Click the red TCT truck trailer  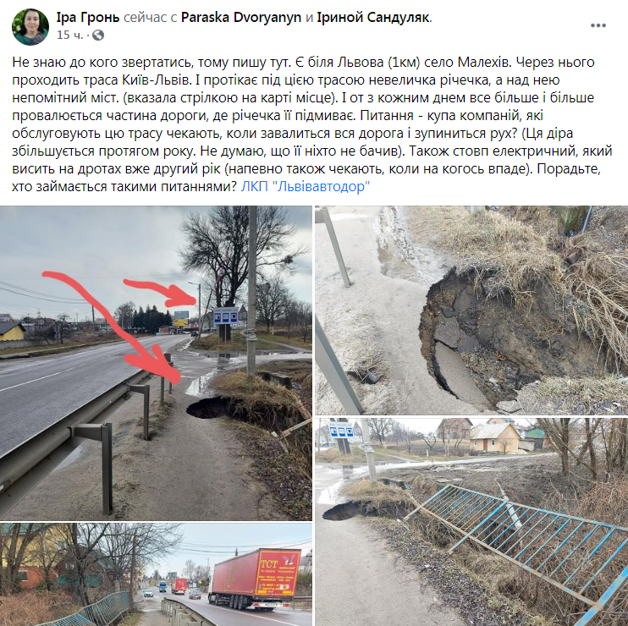click(x=256, y=574)
